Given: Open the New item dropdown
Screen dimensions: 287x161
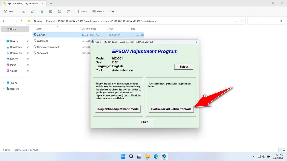Looking at the screenshot, I should pos(10,11).
